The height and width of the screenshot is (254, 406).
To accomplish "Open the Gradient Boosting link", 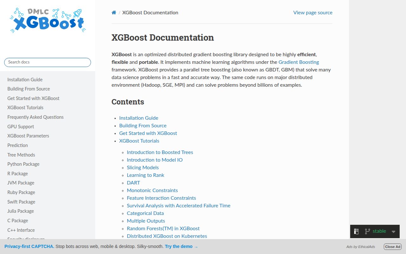I will point(298,62).
